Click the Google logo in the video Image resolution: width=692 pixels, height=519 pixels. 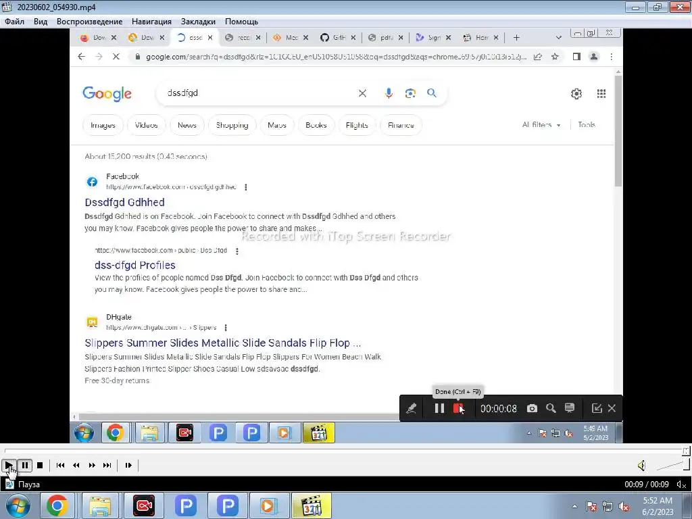coord(107,93)
